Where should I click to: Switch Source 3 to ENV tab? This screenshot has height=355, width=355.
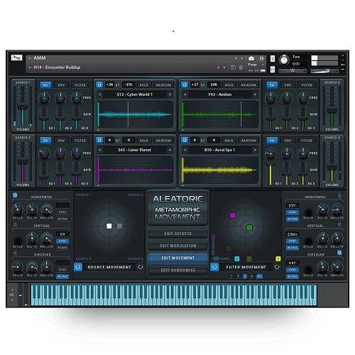click(x=61, y=141)
